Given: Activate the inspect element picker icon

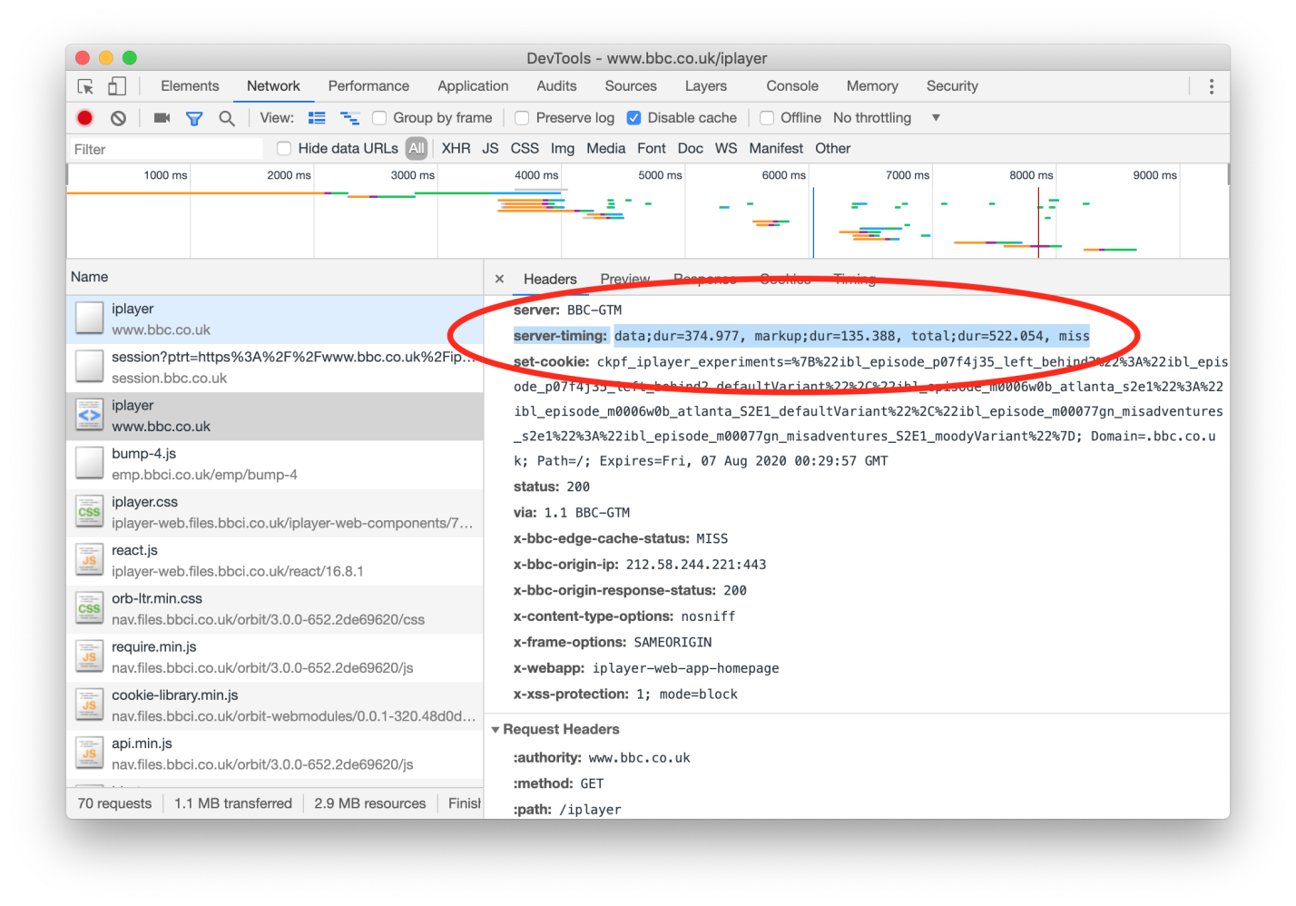Looking at the screenshot, I should point(85,86).
